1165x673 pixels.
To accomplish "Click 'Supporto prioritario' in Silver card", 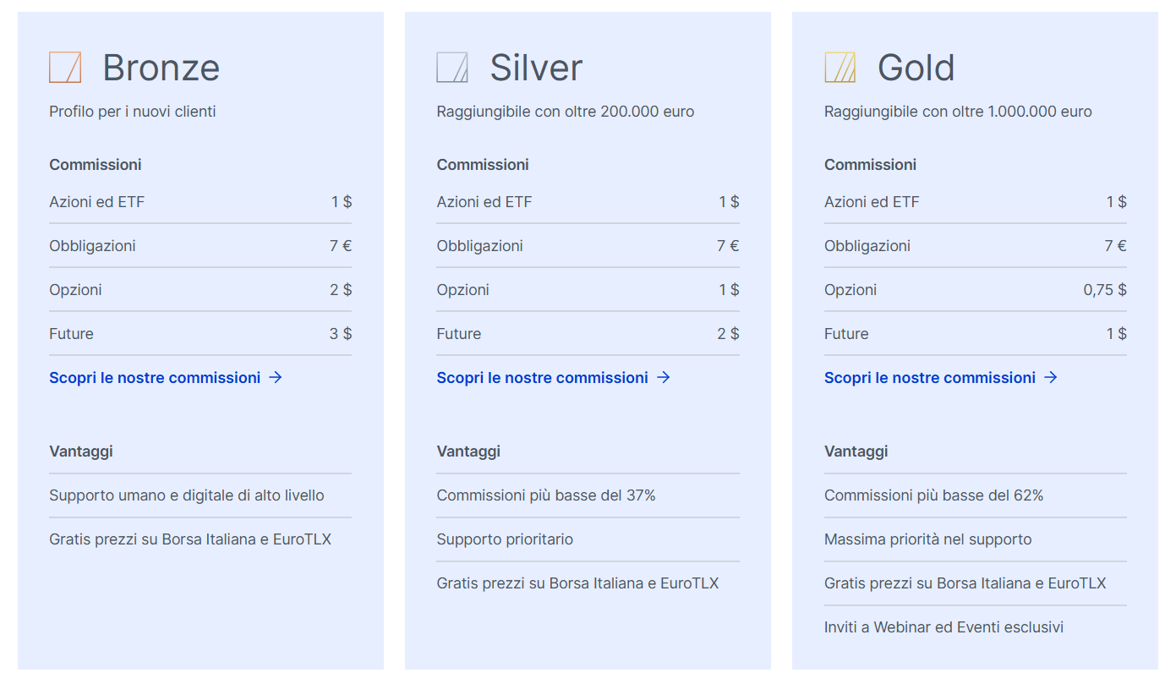I will [505, 539].
